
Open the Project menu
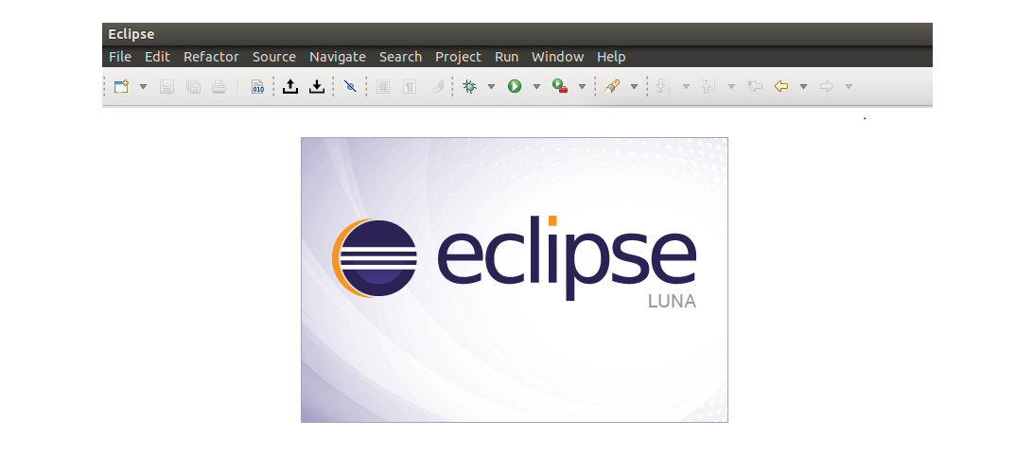(458, 57)
